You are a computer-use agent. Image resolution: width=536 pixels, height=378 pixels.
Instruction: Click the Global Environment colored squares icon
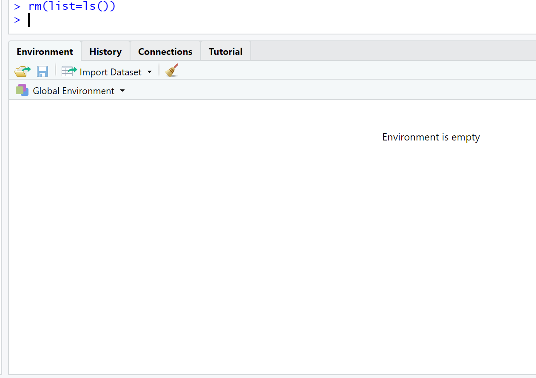[x=22, y=90]
